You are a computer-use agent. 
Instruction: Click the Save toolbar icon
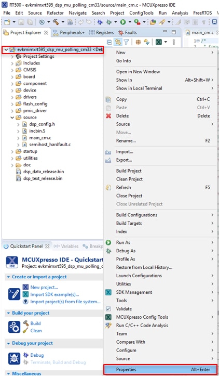click(x=21, y=22)
